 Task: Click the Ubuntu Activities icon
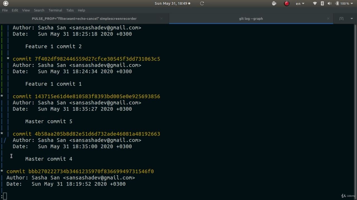click(6, 3)
